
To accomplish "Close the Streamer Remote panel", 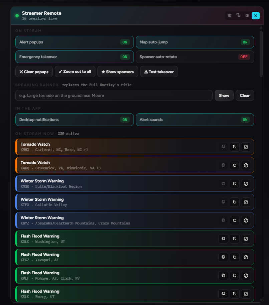I will coord(256,16).
